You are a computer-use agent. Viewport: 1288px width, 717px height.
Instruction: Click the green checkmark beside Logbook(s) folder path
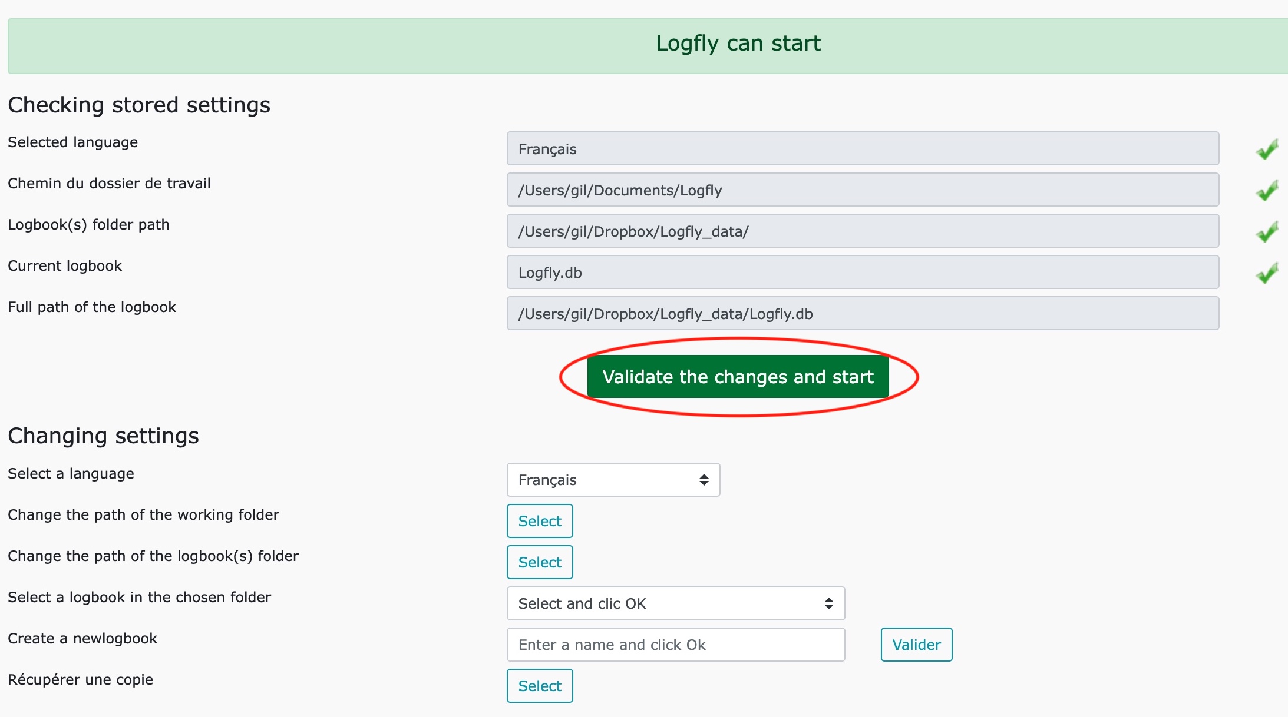[1267, 231]
